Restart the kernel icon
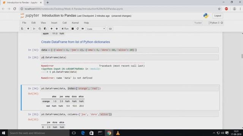 tap(77, 29)
